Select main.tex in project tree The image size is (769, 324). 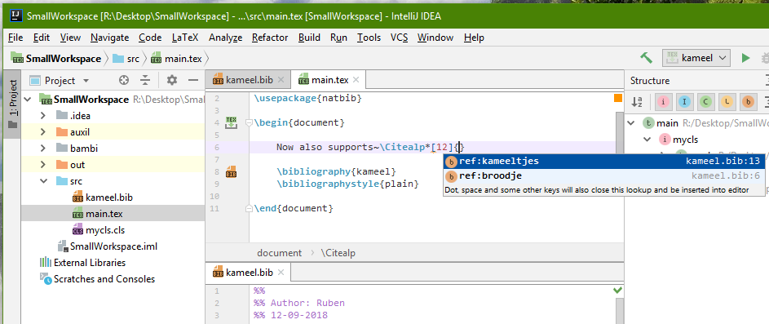(104, 214)
